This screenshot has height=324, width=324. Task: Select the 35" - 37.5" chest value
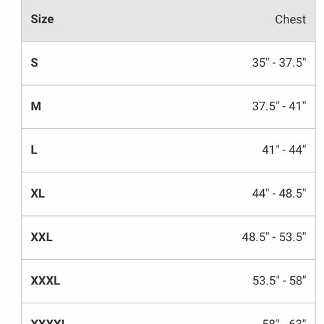coord(279,63)
